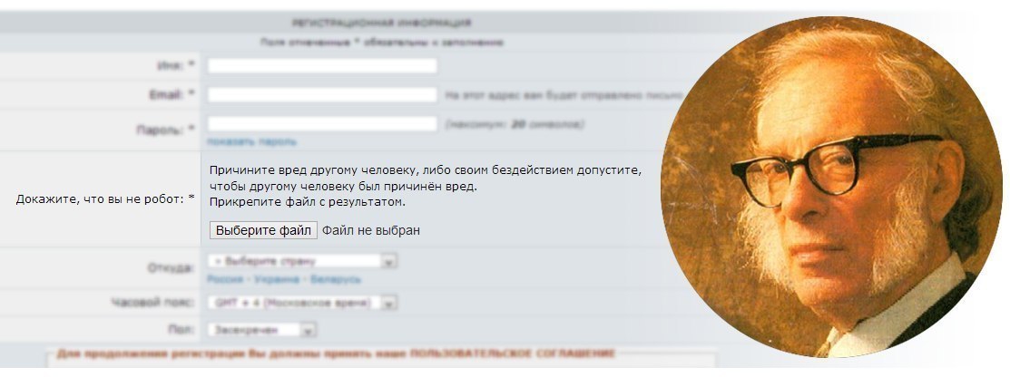
Task: Select the Украина quick link
Action: point(277,280)
